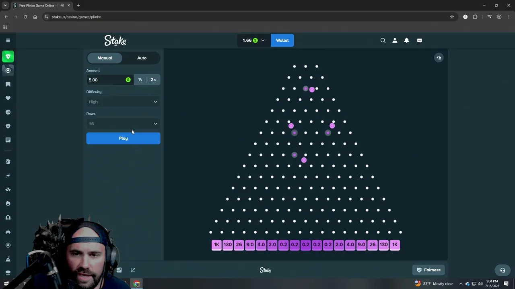Open the chat bubble icon in header

tap(419, 40)
